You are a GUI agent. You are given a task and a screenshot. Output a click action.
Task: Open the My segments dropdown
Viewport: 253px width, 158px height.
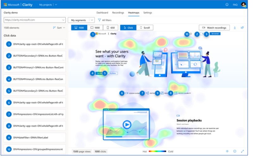click(81, 20)
